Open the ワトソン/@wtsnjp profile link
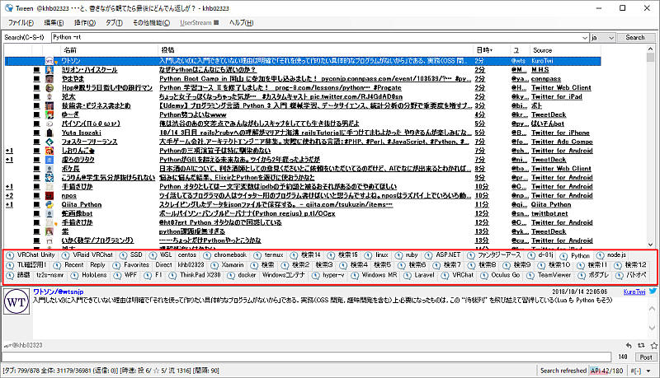 coord(58,292)
